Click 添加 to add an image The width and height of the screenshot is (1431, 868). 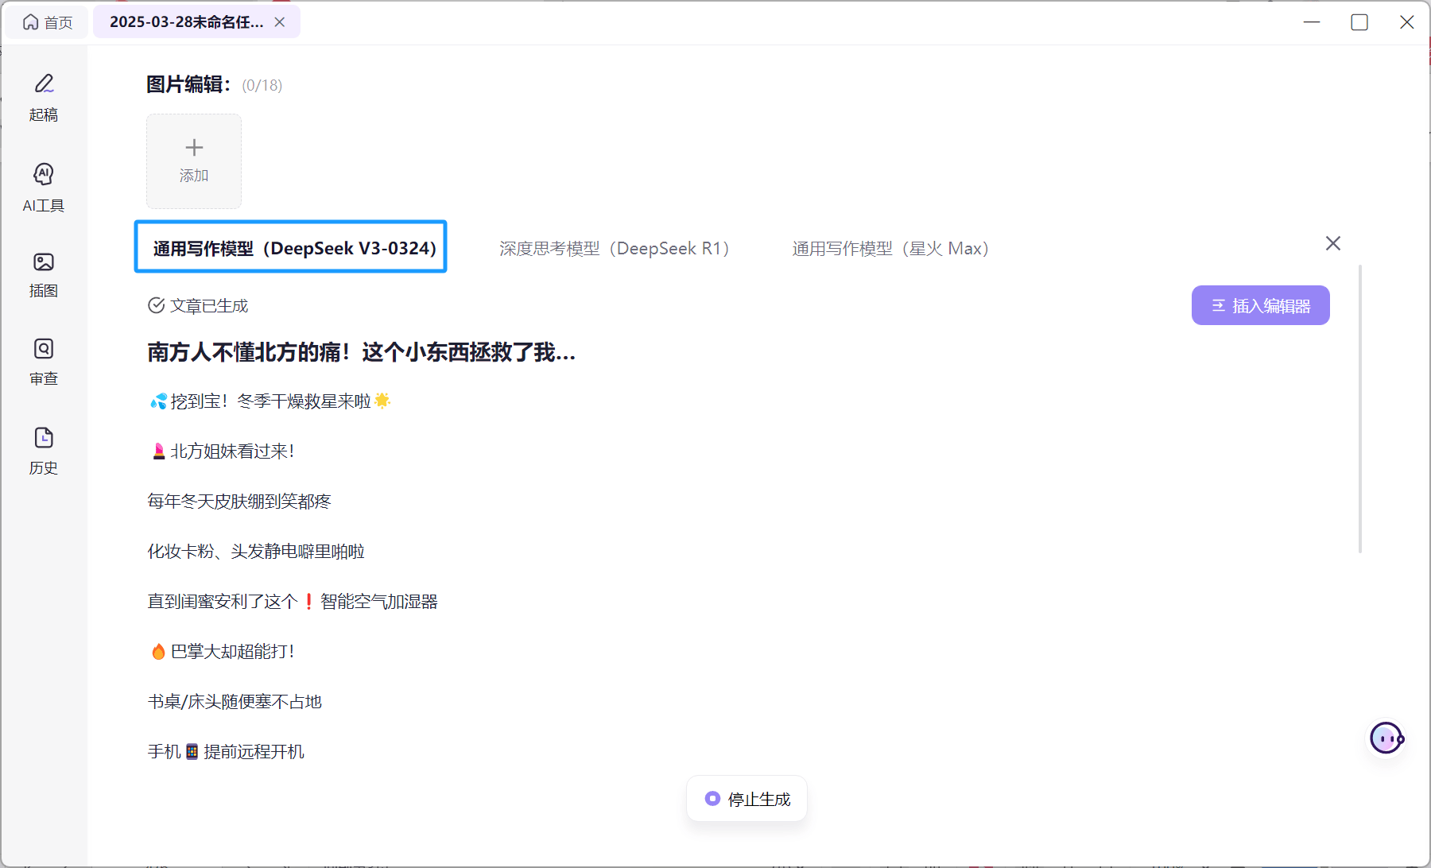tap(194, 161)
